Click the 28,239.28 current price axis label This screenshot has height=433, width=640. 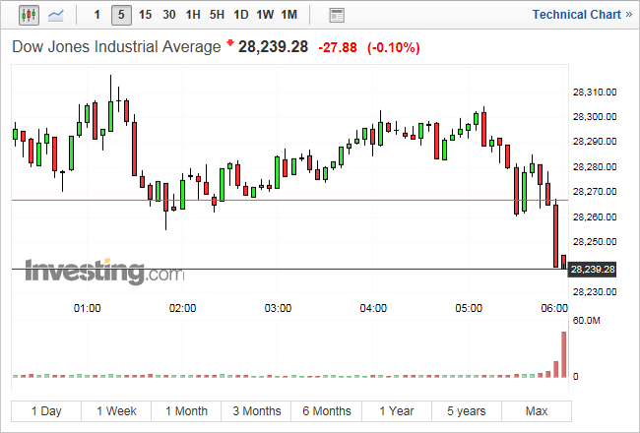point(592,270)
